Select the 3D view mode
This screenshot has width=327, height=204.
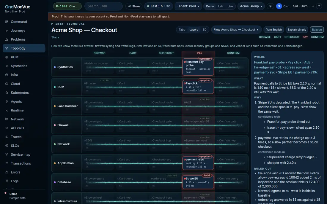click(205, 30)
